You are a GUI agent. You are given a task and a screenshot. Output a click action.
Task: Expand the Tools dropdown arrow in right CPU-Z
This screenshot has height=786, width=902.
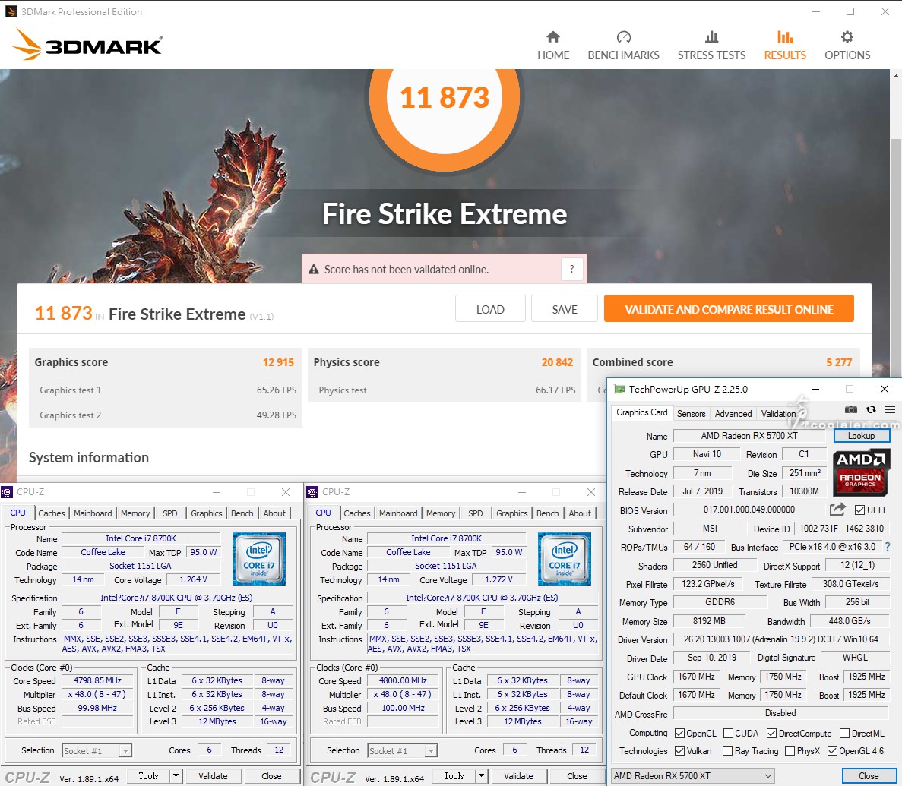point(482,775)
